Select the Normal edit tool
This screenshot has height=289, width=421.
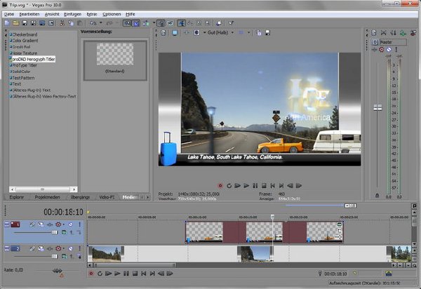pos(182,23)
